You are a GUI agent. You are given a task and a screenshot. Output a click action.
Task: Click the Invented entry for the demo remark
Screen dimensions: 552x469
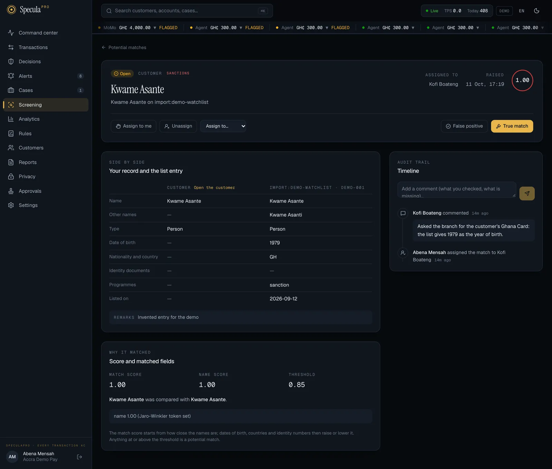[168, 317]
